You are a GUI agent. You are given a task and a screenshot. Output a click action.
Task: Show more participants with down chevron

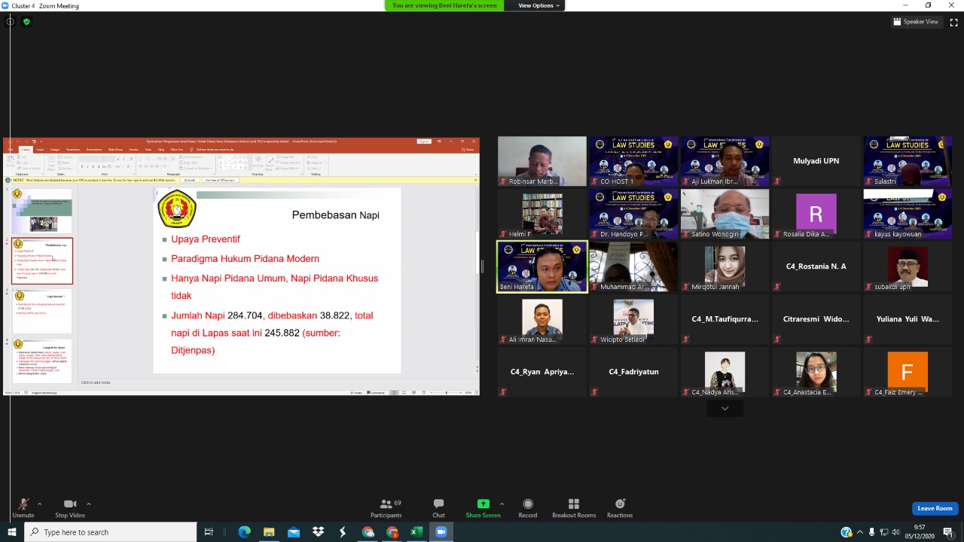coord(725,408)
